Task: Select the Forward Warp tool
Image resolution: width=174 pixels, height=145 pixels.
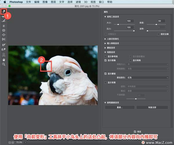Action: (3, 12)
